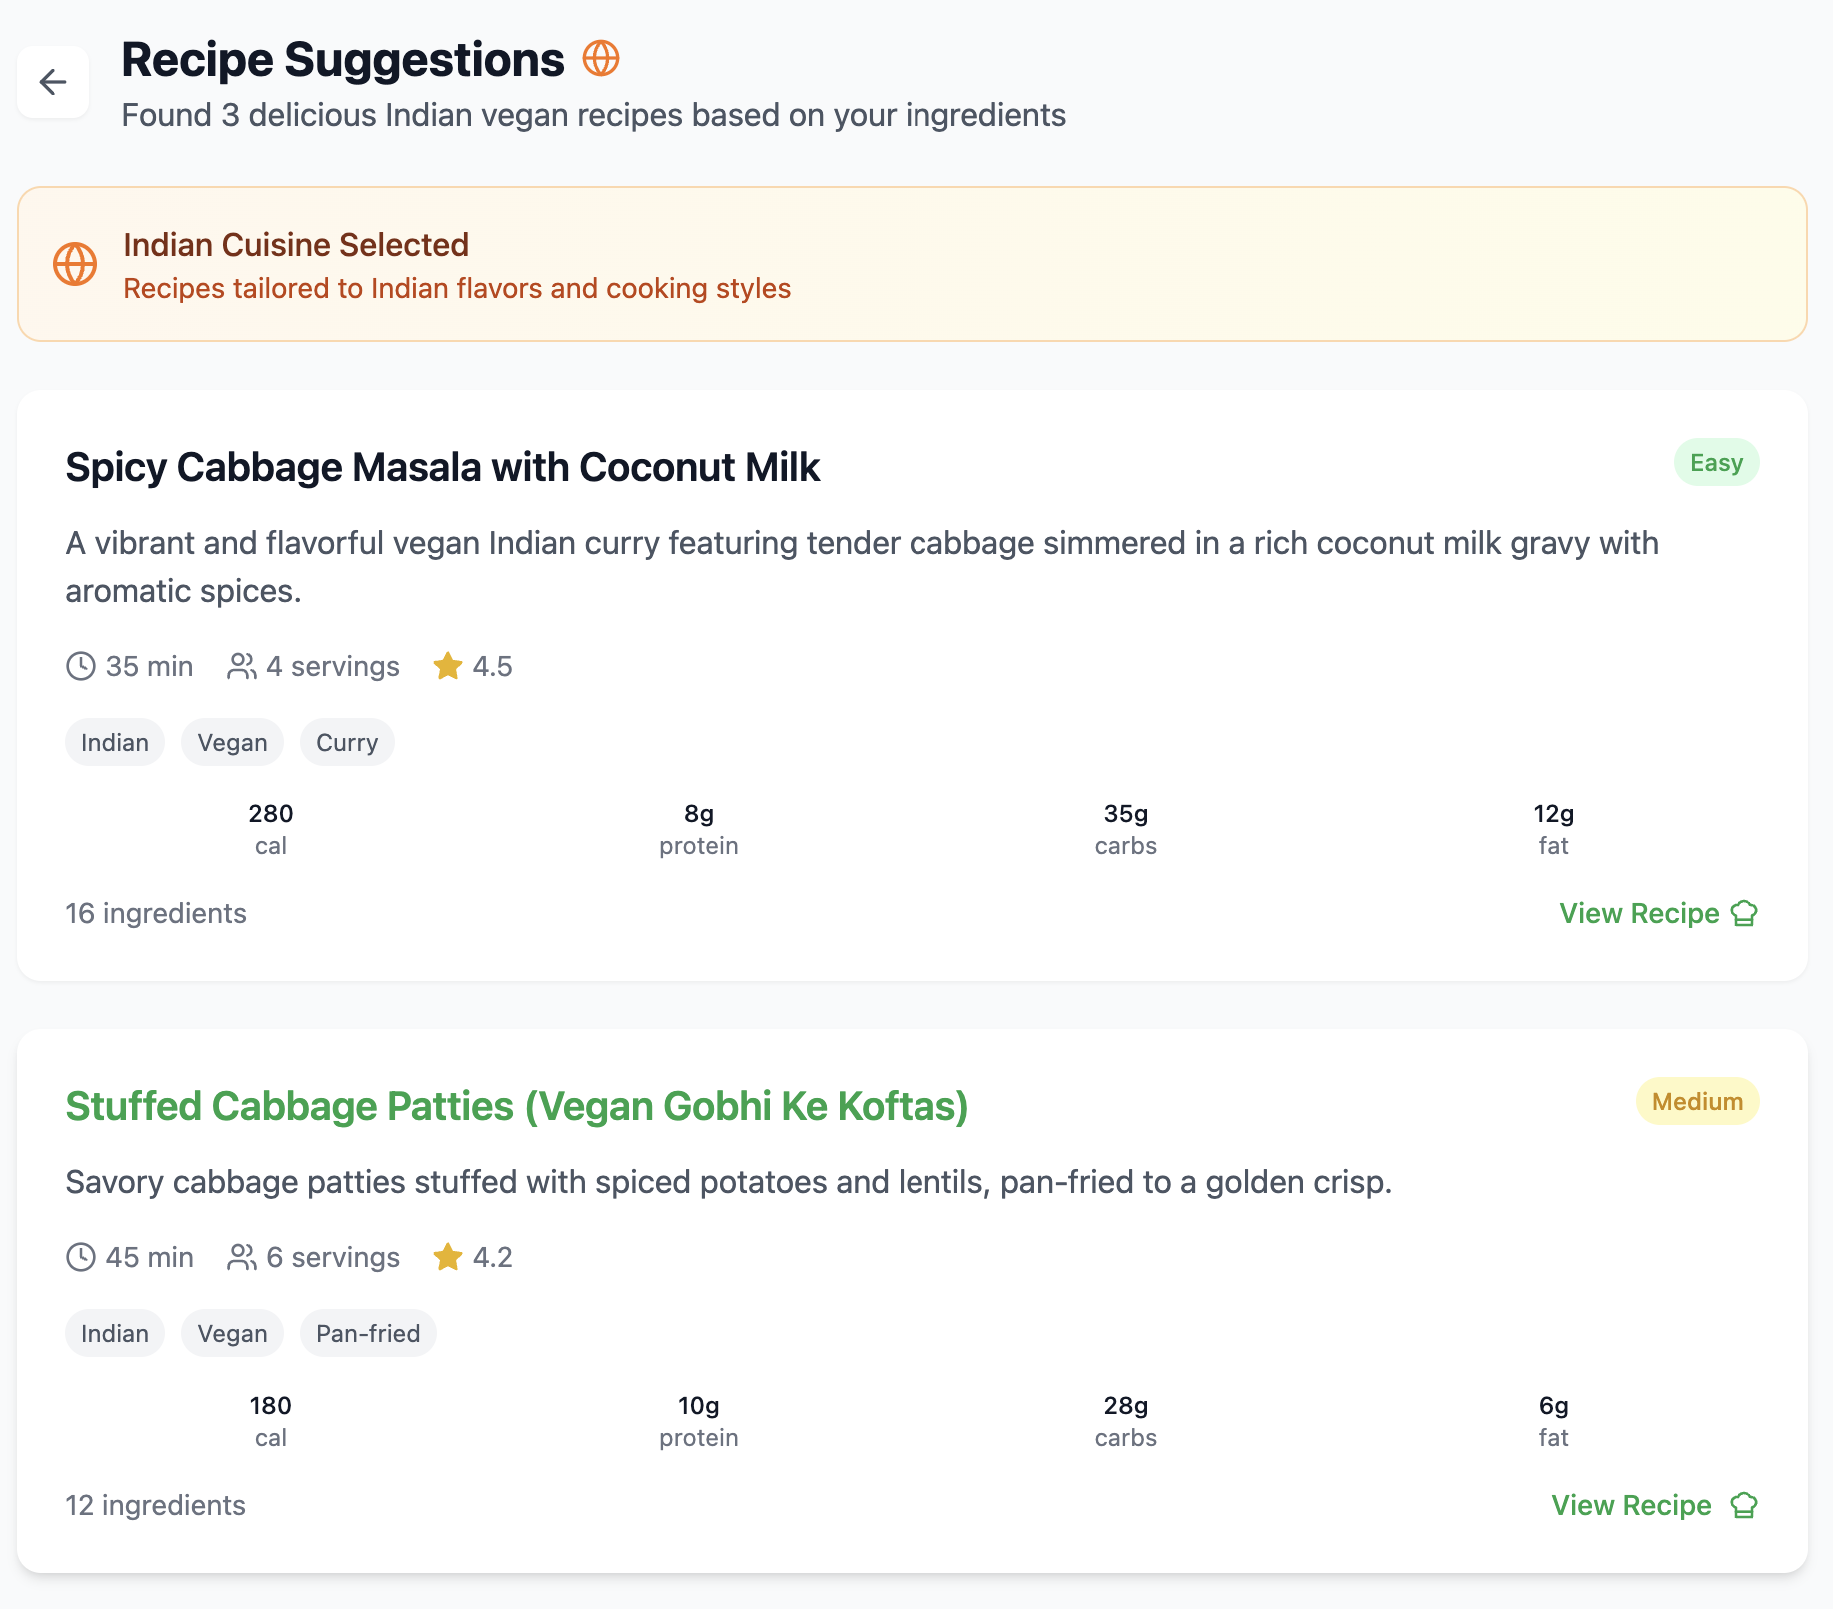Select the Curry tag on the first recipe
Viewport: 1833px width, 1609px height.
[x=347, y=742]
